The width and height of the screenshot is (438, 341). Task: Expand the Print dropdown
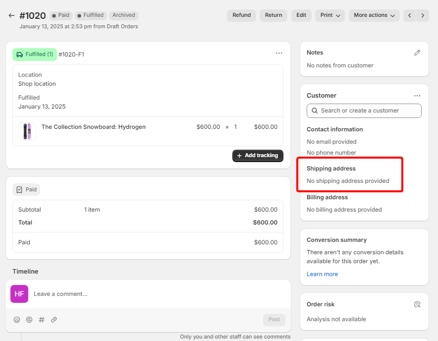[x=329, y=15]
